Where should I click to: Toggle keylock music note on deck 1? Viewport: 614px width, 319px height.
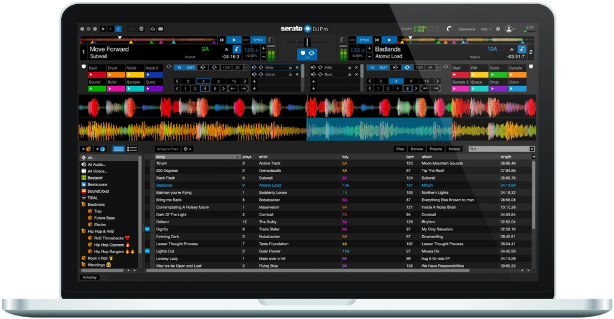point(236,49)
